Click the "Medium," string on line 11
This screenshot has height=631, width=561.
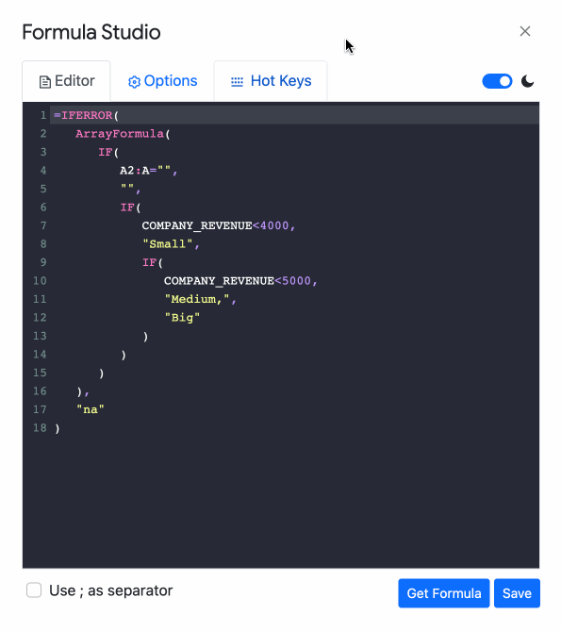click(x=197, y=299)
